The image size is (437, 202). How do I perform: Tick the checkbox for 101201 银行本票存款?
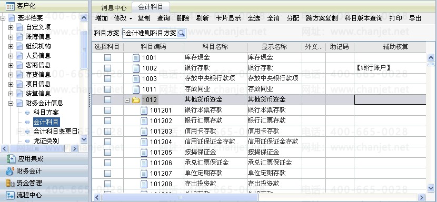[107, 110]
